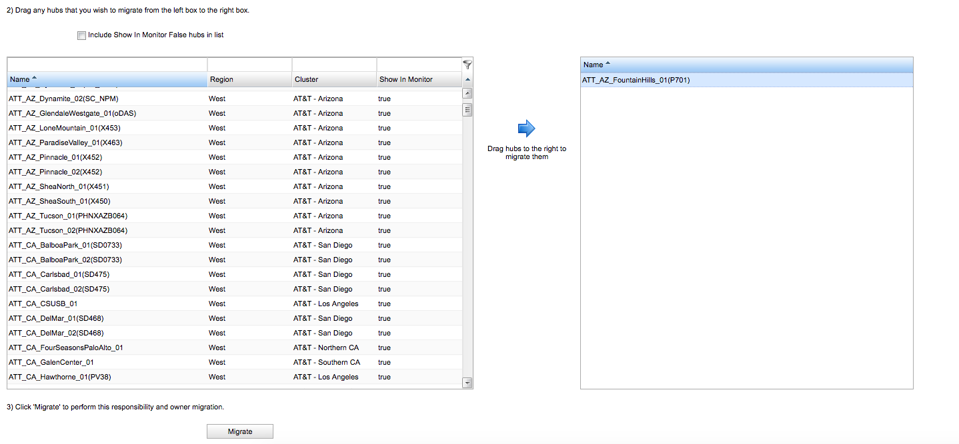Click the scroll-up arrow of hub list
The height and width of the screenshot is (444, 959).
click(467, 94)
